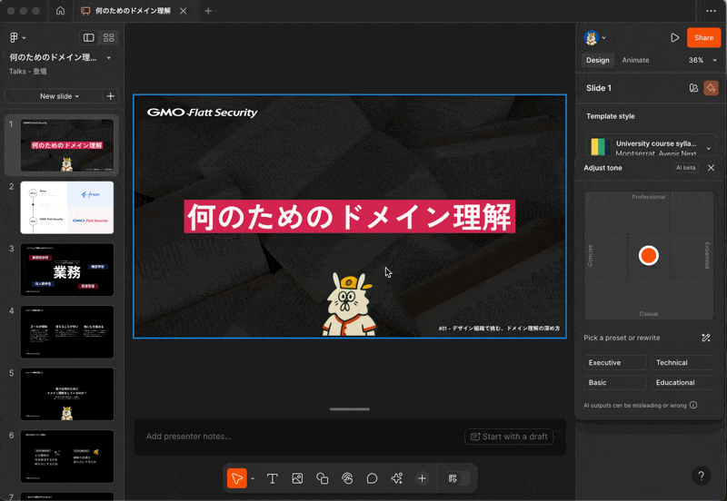Click the magic rewrite wand icon

[x=706, y=338]
